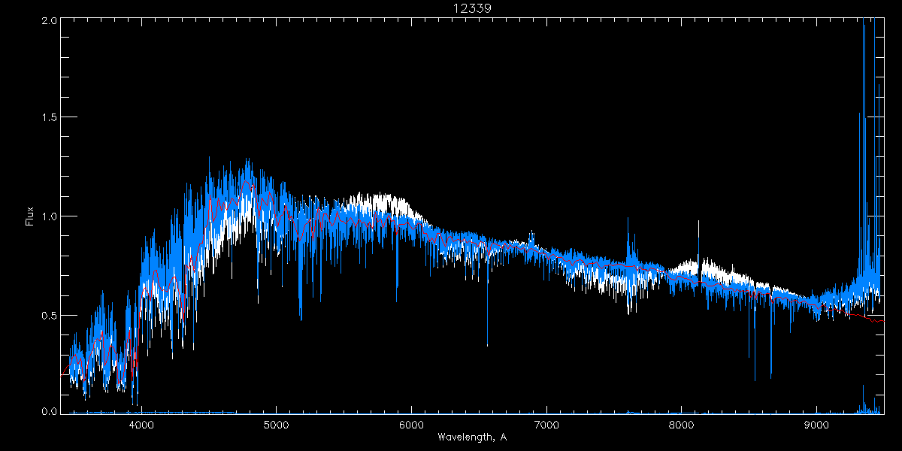
Task: Click the 0.5 flux tick label
Action: (x=48, y=315)
